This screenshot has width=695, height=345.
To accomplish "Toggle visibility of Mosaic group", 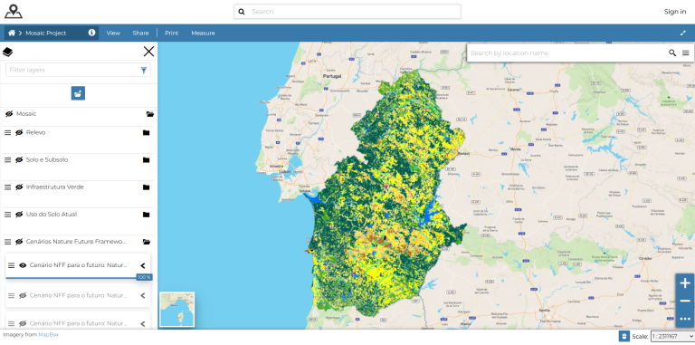I will coord(9,114).
